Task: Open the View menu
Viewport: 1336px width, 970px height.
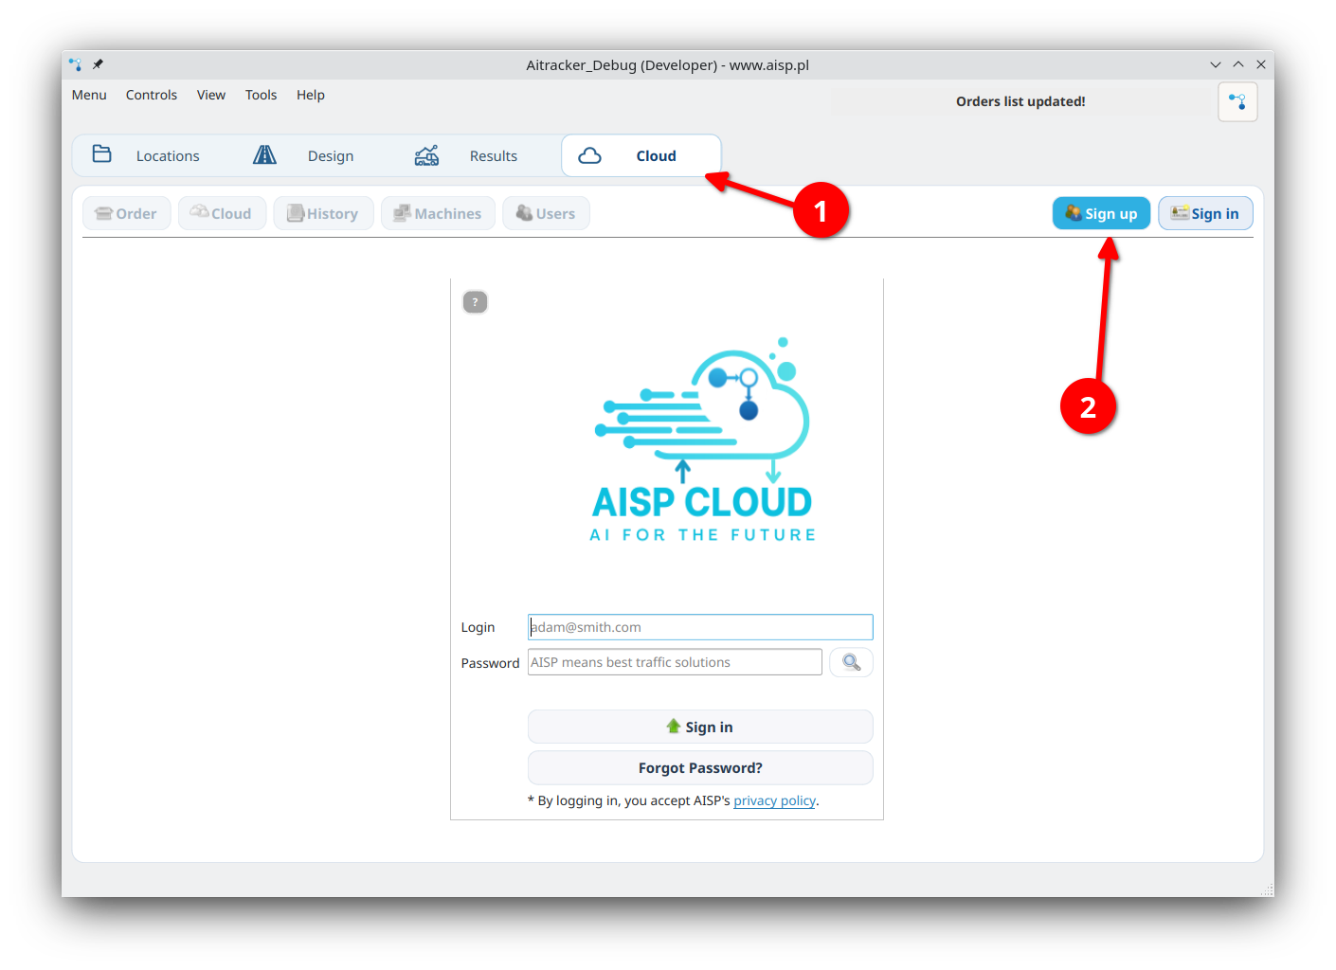Action: (x=211, y=95)
